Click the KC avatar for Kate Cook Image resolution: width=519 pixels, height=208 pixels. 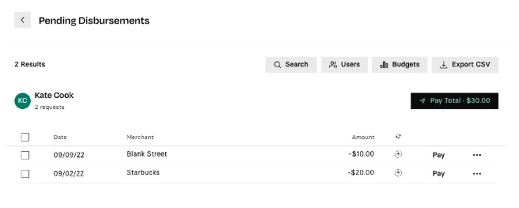click(x=23, y=101)
